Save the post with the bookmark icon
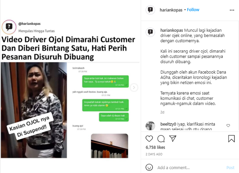The image size is (239, 173). 231,139
